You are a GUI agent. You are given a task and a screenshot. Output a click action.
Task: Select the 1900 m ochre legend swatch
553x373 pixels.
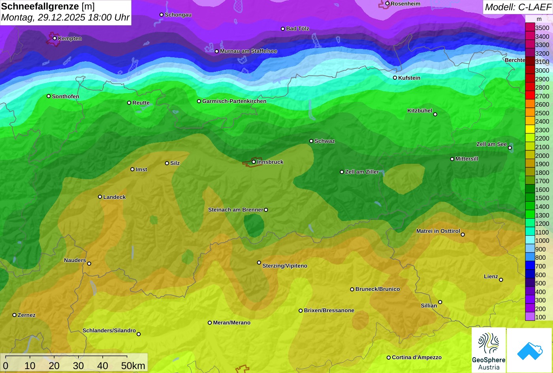[x=530, y=164]
